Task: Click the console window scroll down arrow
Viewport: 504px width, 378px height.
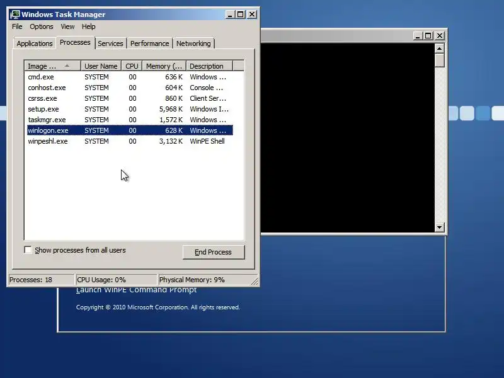Action: [439, 227]
